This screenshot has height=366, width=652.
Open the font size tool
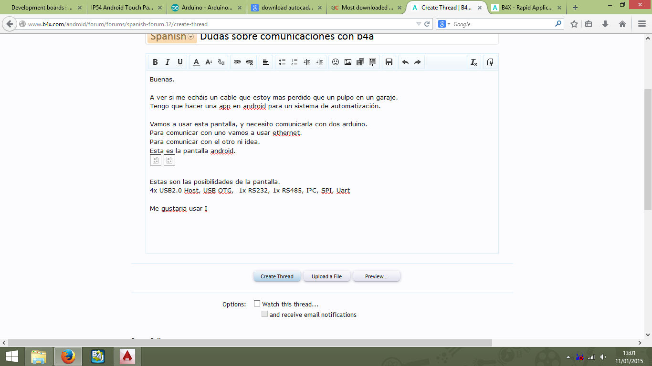pos(209,62)
